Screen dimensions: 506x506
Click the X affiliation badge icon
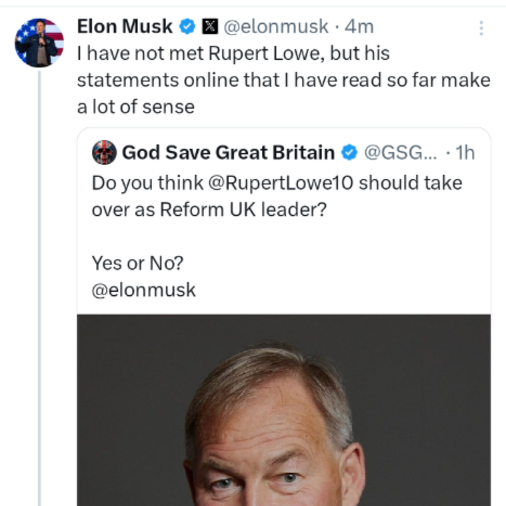pos(209,27)
